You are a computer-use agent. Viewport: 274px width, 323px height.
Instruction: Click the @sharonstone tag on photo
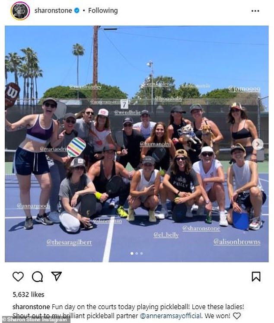201,228
